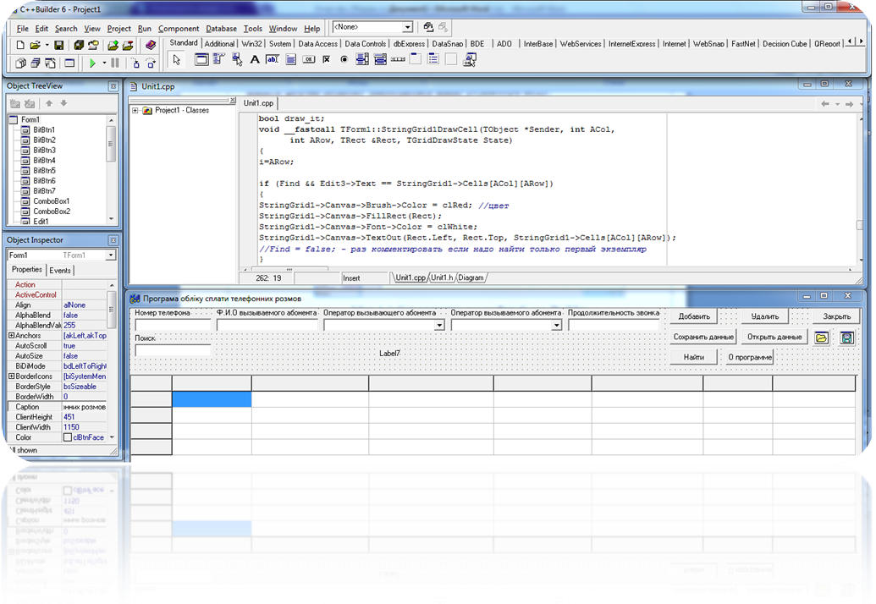
Task: Open the Component menu
Action: [x=179, y=28]
